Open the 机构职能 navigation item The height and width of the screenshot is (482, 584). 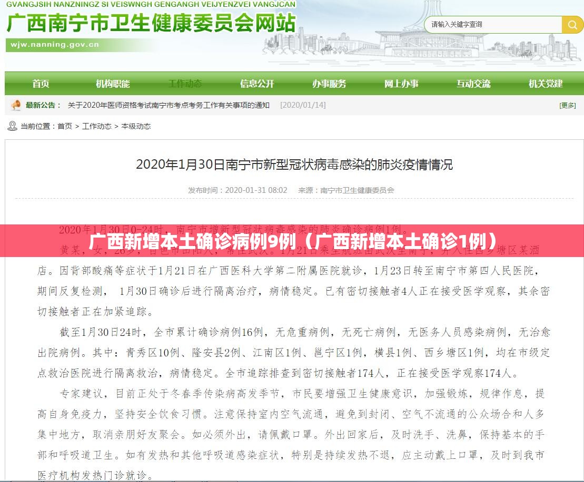click(113, 84)
